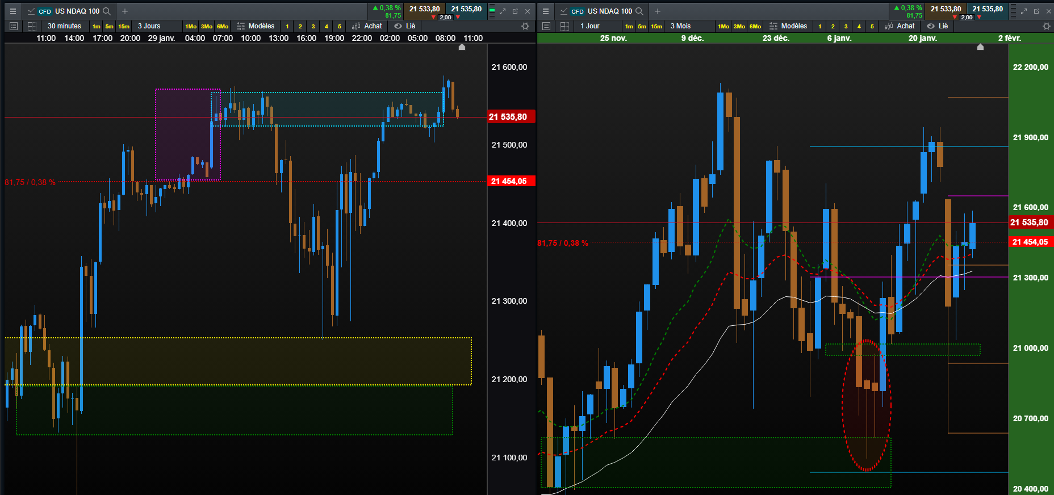Toggle the Lié link option on left chart

pyautogui.click(x=405, y=26)
